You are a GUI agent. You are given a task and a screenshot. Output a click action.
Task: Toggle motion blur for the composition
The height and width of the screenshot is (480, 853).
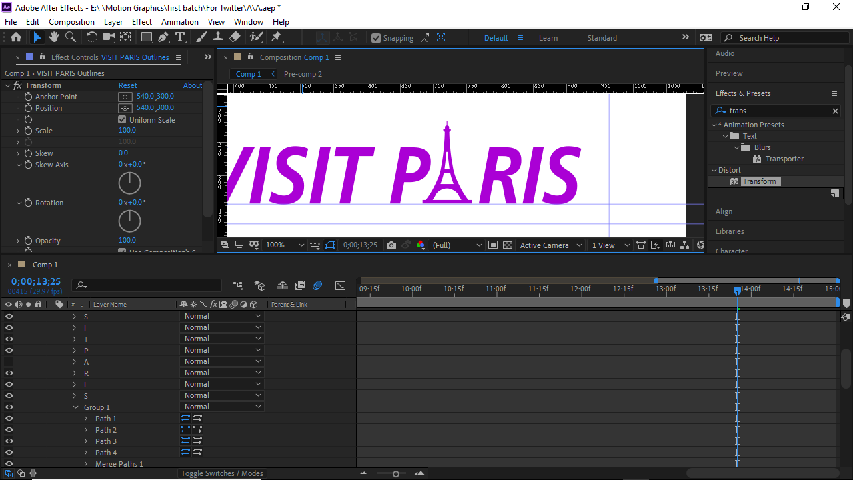(317, 285)
